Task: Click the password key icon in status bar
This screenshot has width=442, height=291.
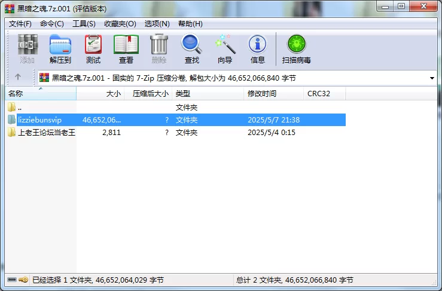Action: tap(24, 280)
